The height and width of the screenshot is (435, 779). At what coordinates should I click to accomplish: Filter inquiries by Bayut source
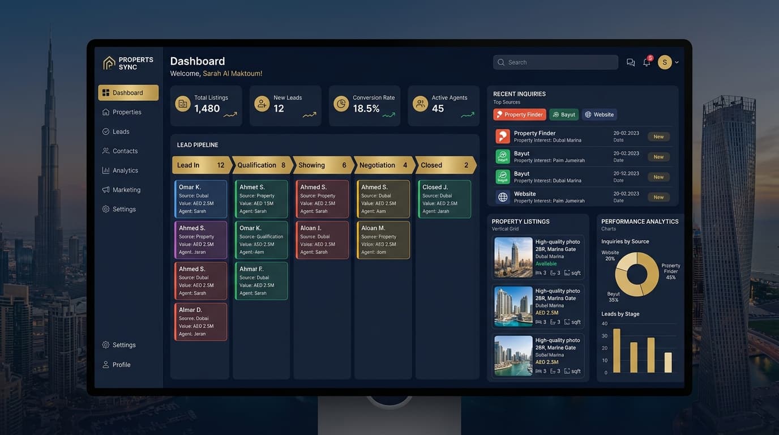coord(564,114)
